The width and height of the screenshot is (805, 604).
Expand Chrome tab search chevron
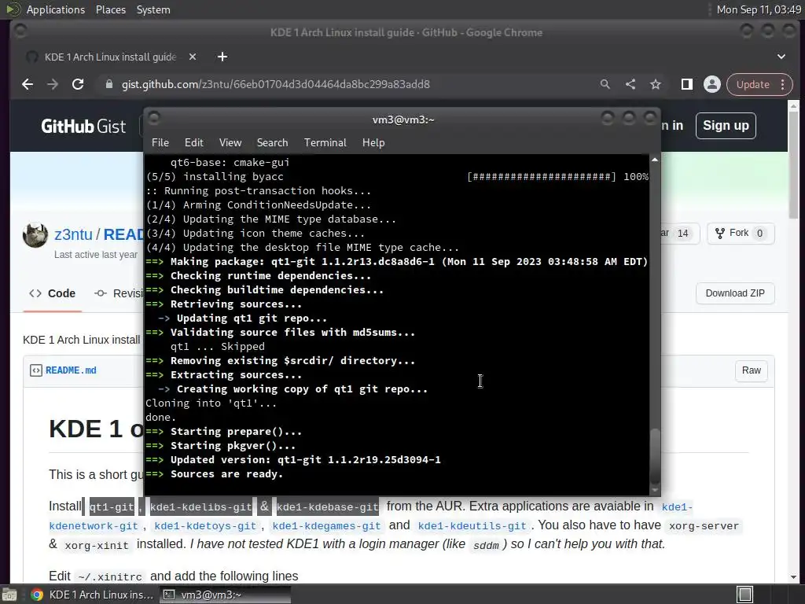[781, 57]
